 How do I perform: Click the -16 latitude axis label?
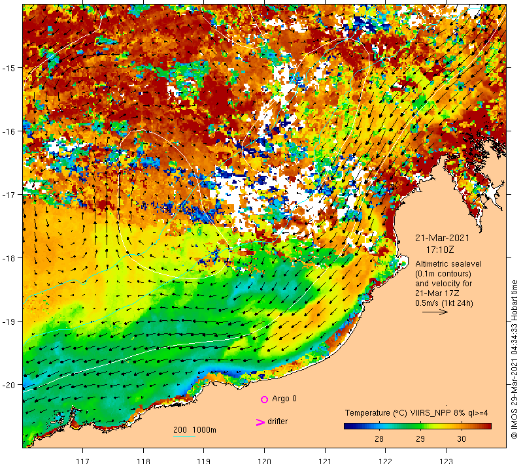(8, 131)
